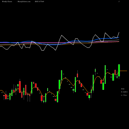Click the tallest green candlestick at far right
This screenshot has width=129, height=129.
(119, 70)
